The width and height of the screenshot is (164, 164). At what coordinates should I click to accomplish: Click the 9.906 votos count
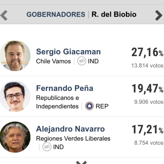(x=149, y=102)
